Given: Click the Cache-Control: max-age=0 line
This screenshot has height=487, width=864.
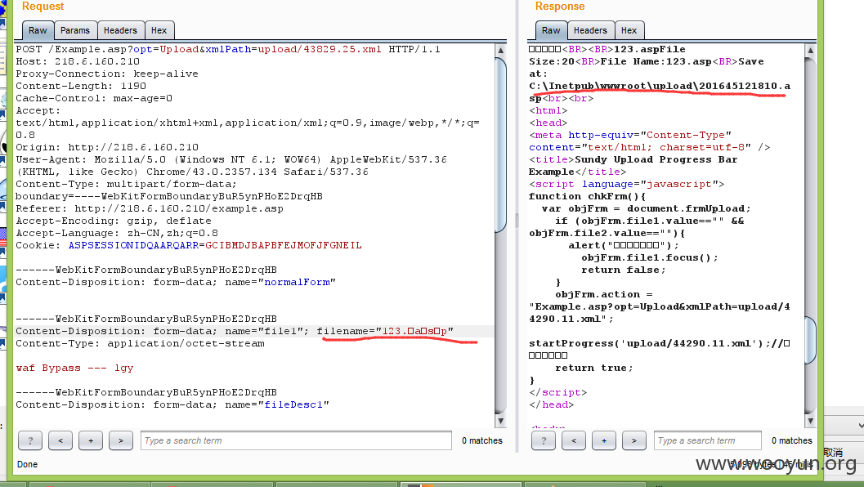Looking at the screenshot, I should [94, 99].
